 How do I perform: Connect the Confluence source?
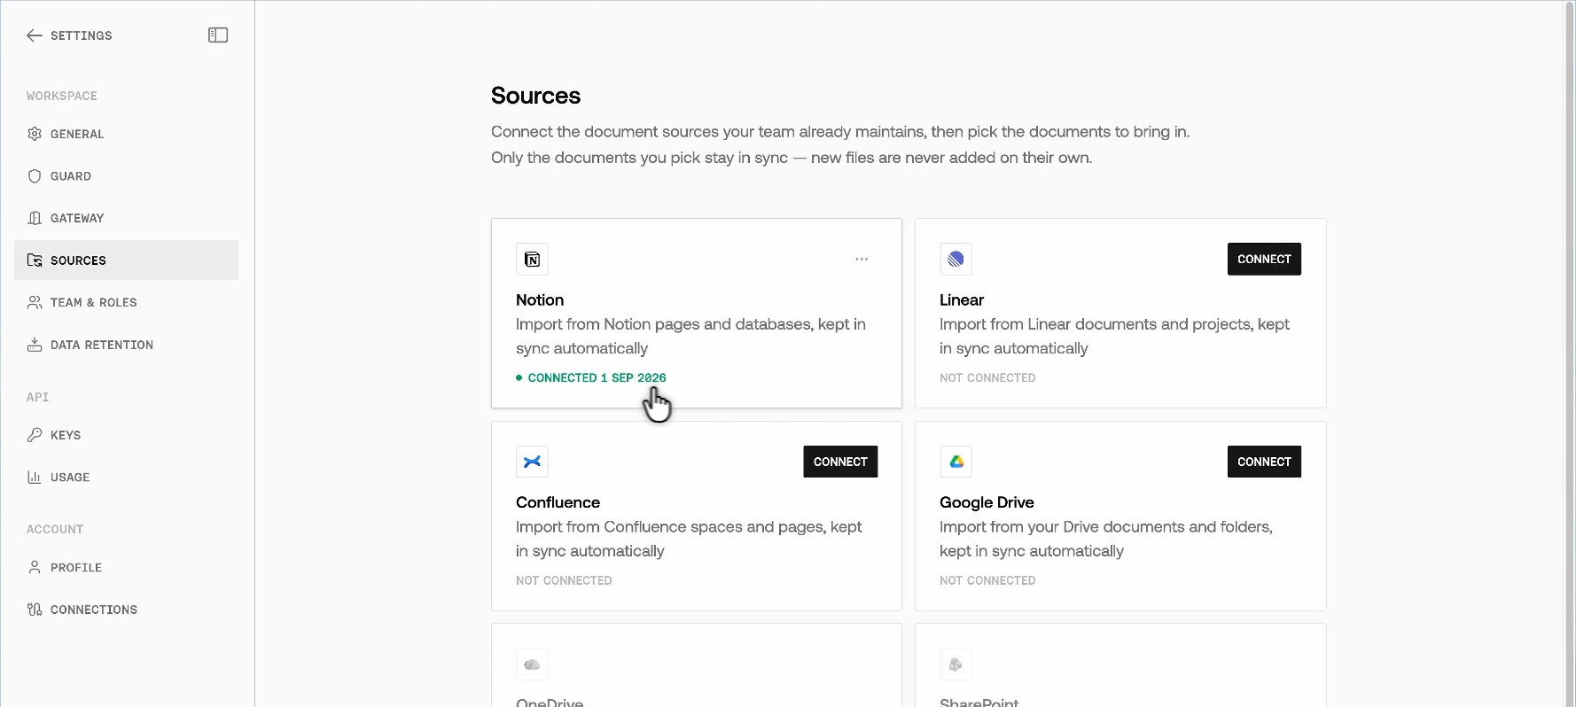840,462
